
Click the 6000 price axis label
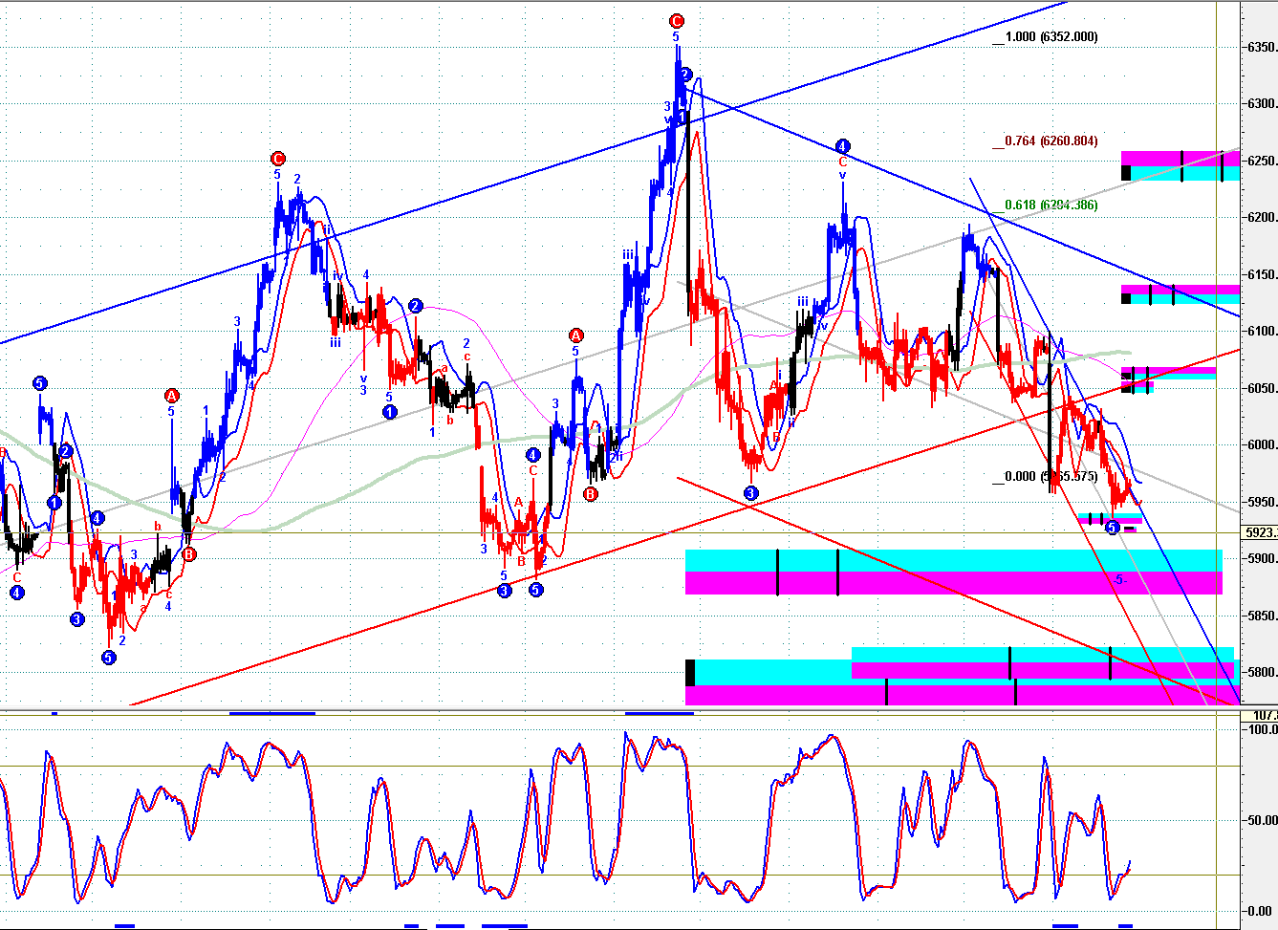click(1262, 445)
